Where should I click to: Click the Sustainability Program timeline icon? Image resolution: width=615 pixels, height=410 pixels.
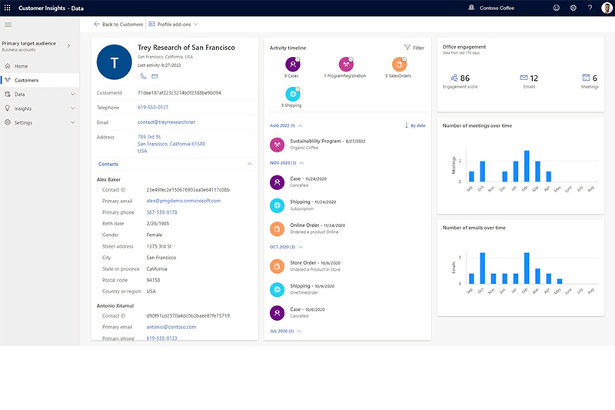277,145
